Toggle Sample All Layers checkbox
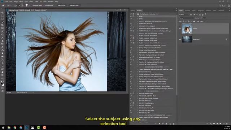The image size is (231, 130). [31, 5]
